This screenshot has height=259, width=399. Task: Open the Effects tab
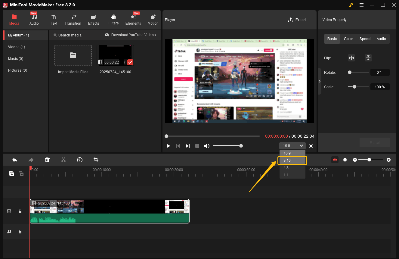click(94, 20)
